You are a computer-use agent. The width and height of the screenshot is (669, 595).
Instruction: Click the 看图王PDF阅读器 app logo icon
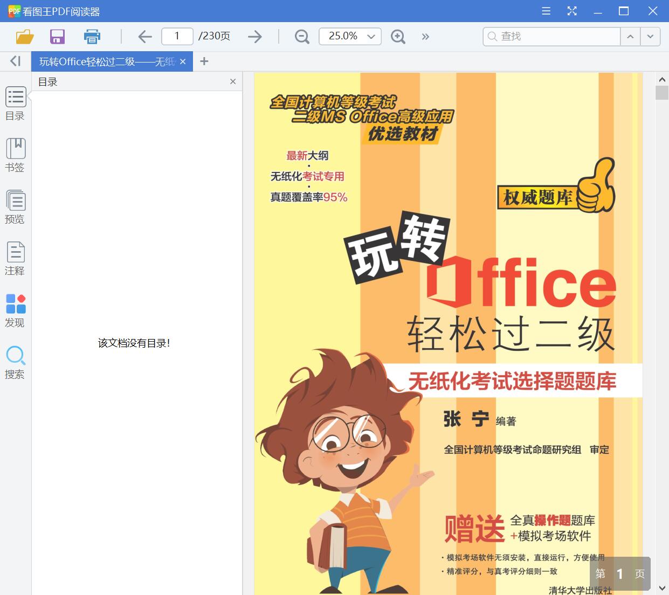(x=14, y=11)
